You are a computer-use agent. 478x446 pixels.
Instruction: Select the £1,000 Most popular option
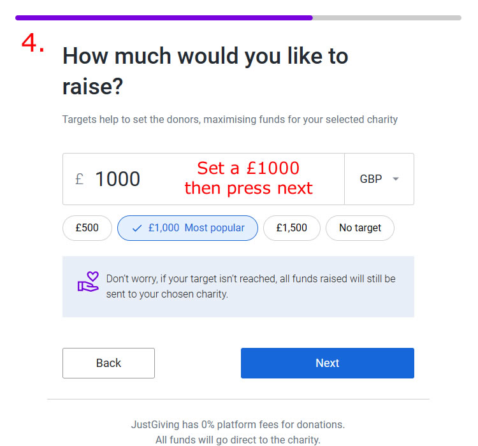[x=187, y=228]
